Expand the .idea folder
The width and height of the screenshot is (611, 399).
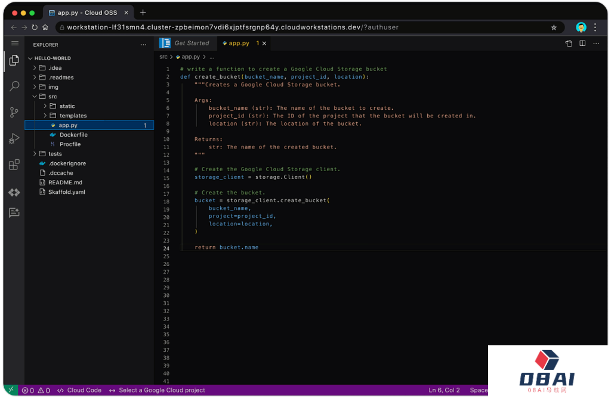pos(55,68)
